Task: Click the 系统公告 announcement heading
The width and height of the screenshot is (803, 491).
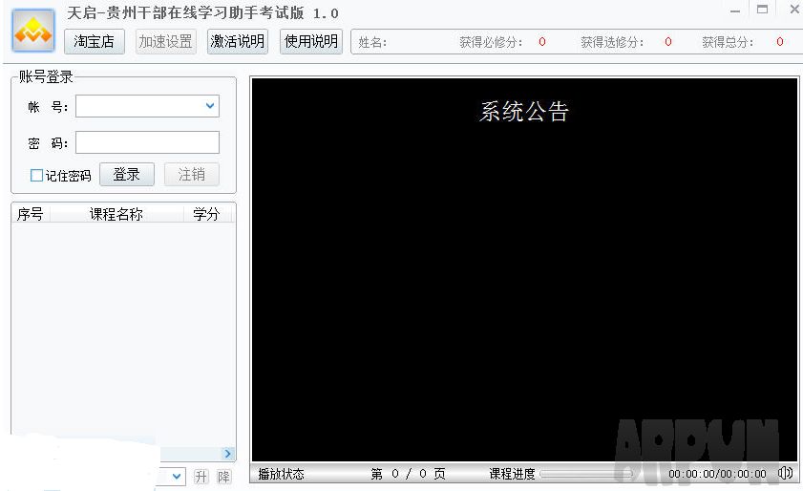Action: (524, 111)
